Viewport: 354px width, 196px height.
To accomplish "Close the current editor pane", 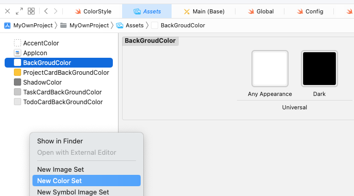I will tap(7, 11).
